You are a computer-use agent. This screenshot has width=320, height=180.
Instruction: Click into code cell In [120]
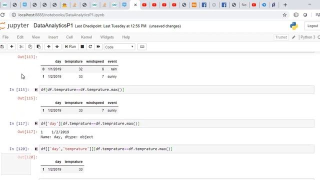click(176, 149)
